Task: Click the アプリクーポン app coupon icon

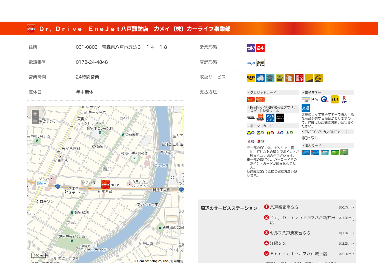Action: [x=270, y=118]
